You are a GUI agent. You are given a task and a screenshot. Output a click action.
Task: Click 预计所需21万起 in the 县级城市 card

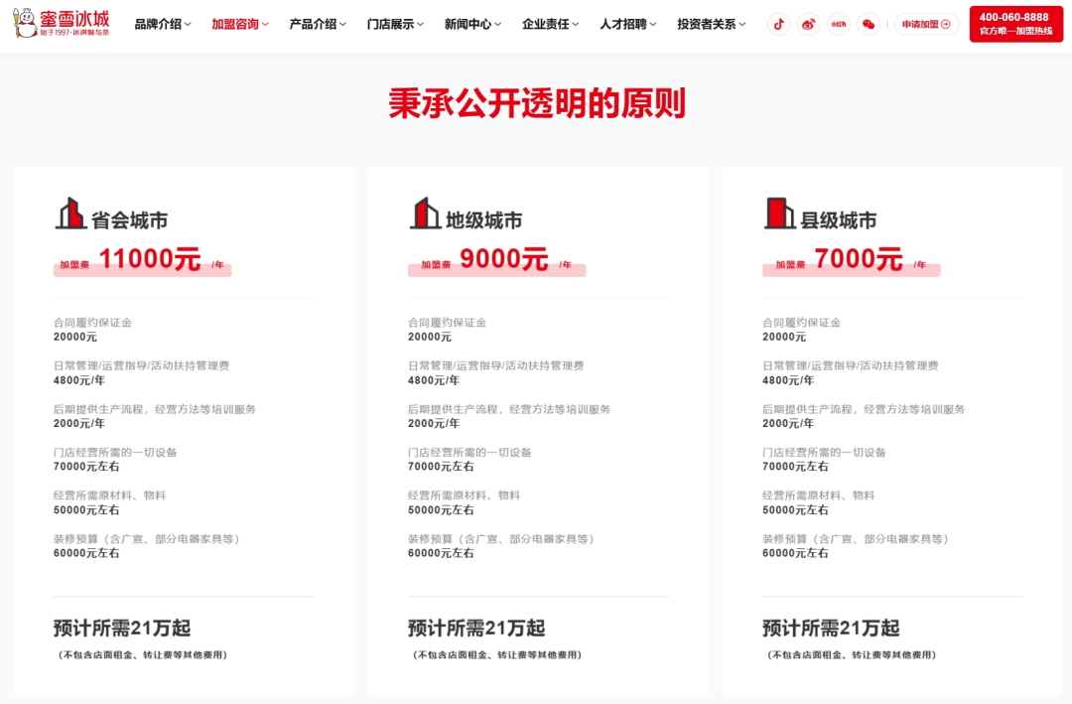[x=831, y=629]
